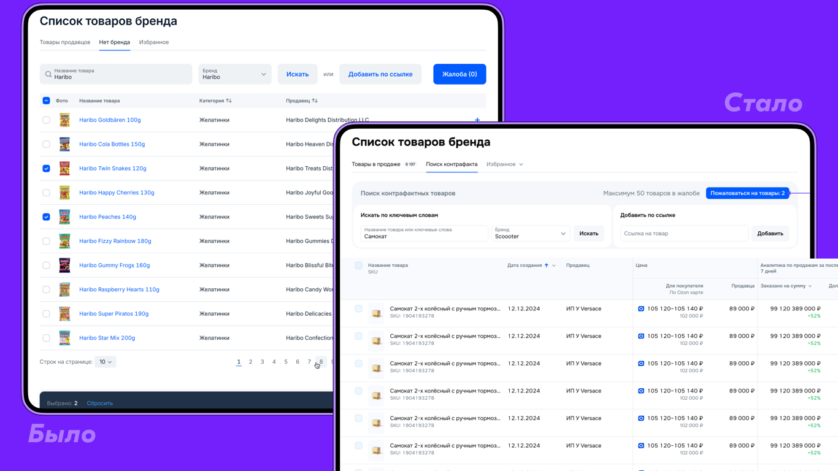
Task: Open the Haribo Gummy Frogs 160g product photo
Action: pos(64,265)
